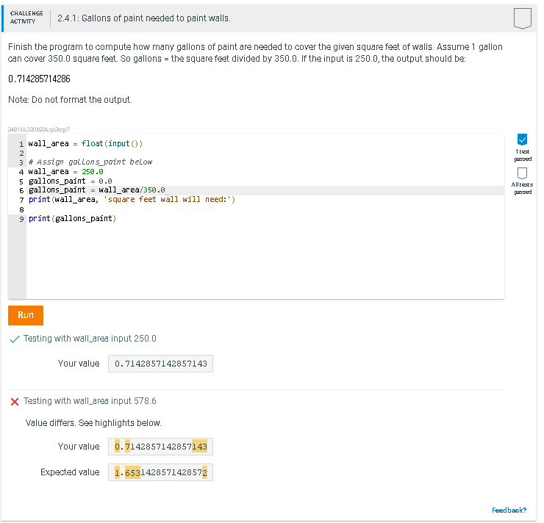The height and width of the screenshot is (523, 544).
Task: Click 'Value differs. See highlights below.' message
Action: pyautogui.click(x=93, y=423)
